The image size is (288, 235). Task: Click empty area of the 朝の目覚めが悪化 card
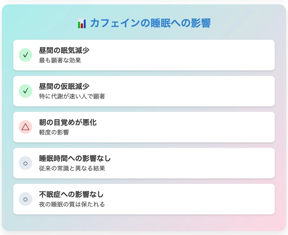click(x=184, y=127)
